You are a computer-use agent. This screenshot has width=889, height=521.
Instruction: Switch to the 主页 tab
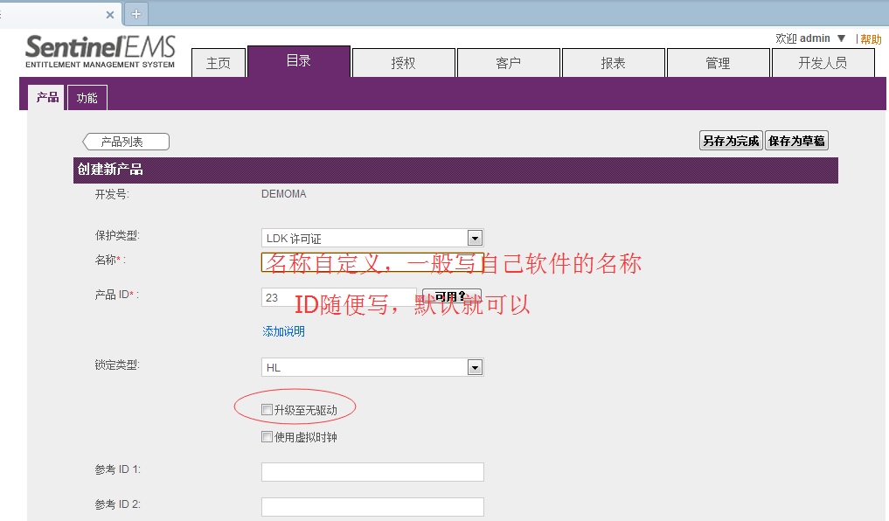pos(219,63)
